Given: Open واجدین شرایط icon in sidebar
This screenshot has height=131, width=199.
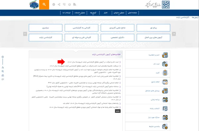Looking at the screenshot, I should point(165,126).
